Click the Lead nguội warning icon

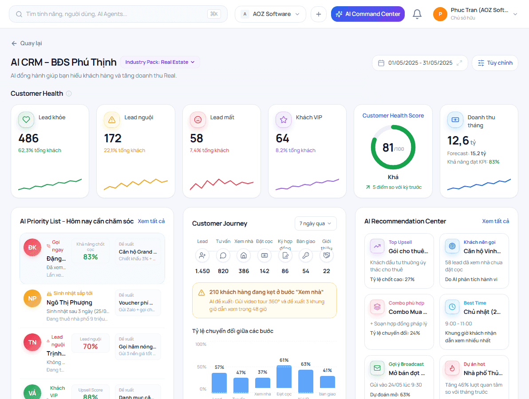pos(112,120)
